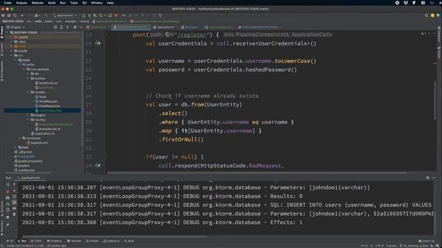Expand the plugins package
Image resolution: width=442 pixels, height=248 pixels.
click(x=28, y=115)
